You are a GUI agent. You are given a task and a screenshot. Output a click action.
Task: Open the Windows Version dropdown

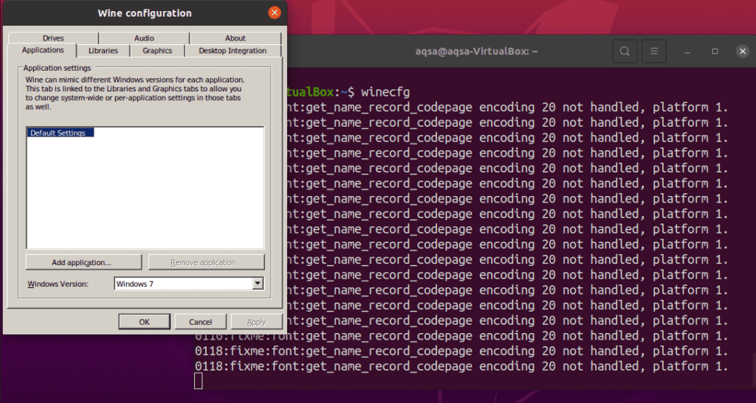pyautogui.click(x=189, y=284)
